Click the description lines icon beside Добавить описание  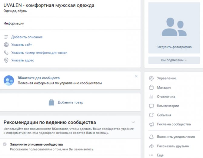pyautogui.click(x=6, y=37)
